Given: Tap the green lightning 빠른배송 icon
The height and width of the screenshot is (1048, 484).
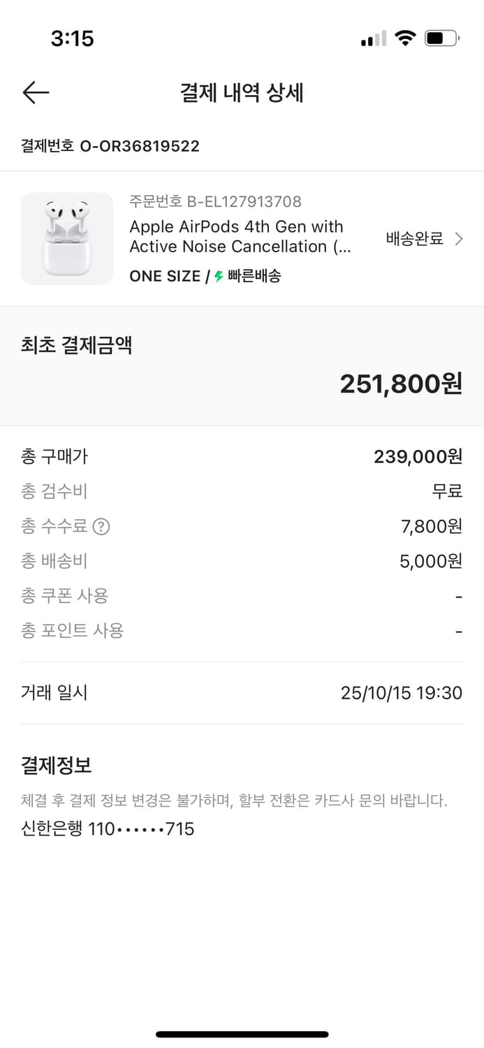Looking at the screenshot, I should (x=219, y=277).
